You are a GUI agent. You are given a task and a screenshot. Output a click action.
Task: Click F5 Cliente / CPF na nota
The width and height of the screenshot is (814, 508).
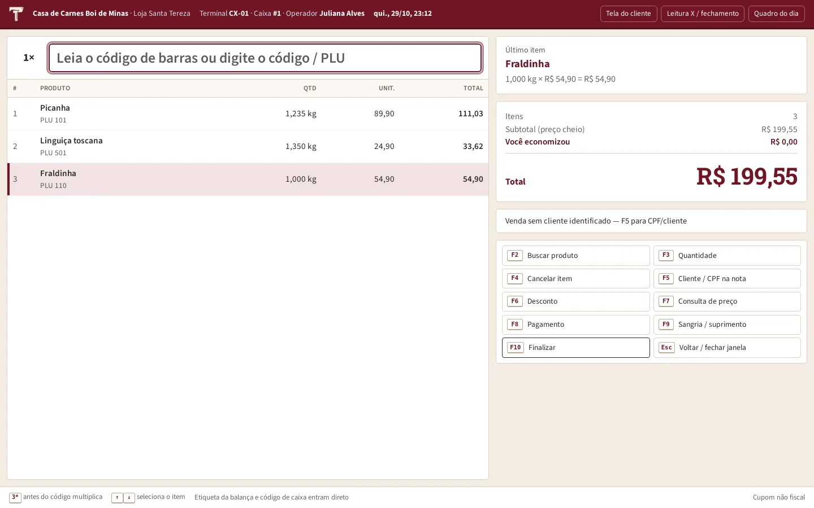point(727,279)
